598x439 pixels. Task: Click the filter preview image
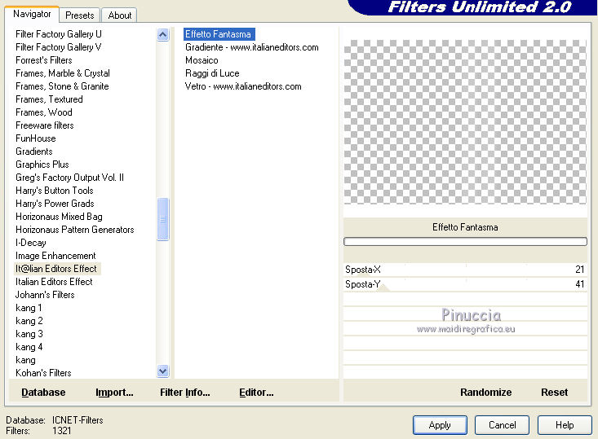point(465,122)
